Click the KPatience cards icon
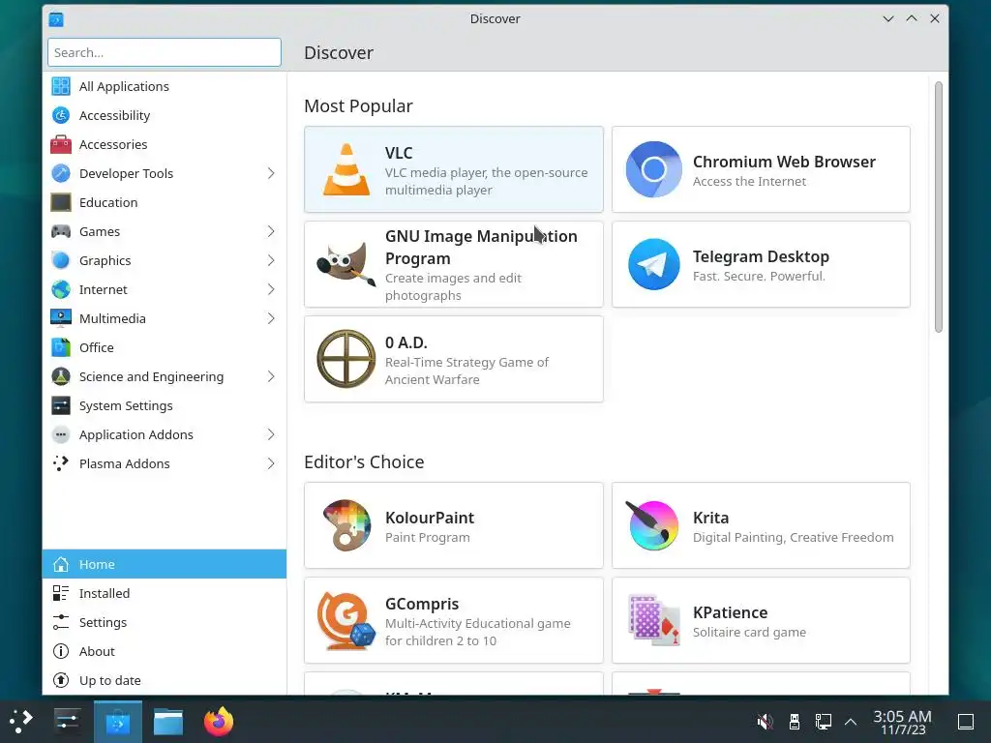991x743 pixels. (653, 620)
